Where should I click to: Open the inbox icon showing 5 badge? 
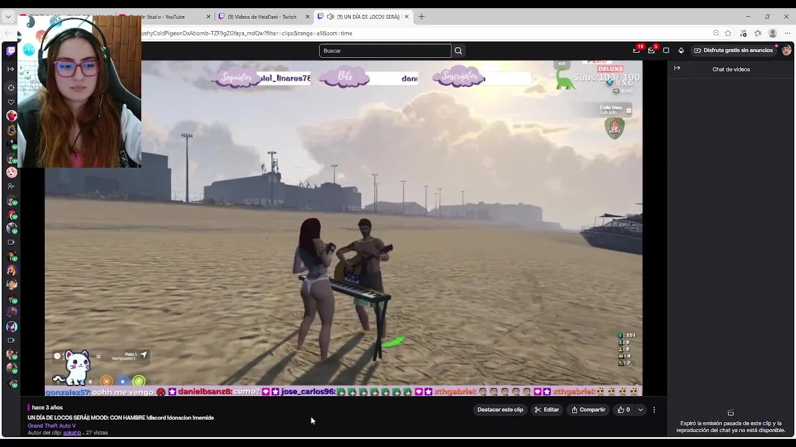pyautogui.click(x=651, y=50)
